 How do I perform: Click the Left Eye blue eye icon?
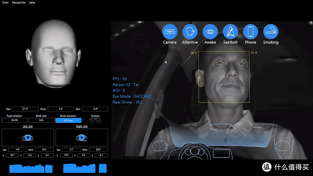click(x=28, y=138)
